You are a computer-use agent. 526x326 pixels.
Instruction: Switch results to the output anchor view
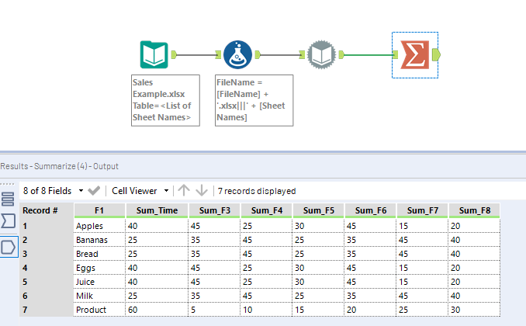pyautogui.click(x=8, y=247)
